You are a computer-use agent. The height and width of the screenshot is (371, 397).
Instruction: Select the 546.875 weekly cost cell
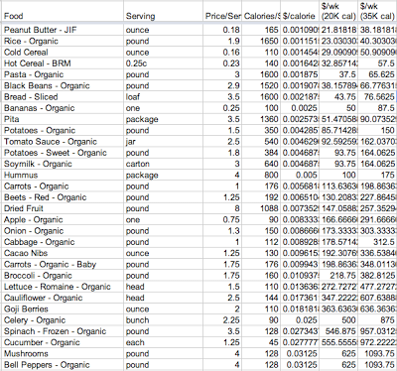pyautogui.click(x=339, y=331)
